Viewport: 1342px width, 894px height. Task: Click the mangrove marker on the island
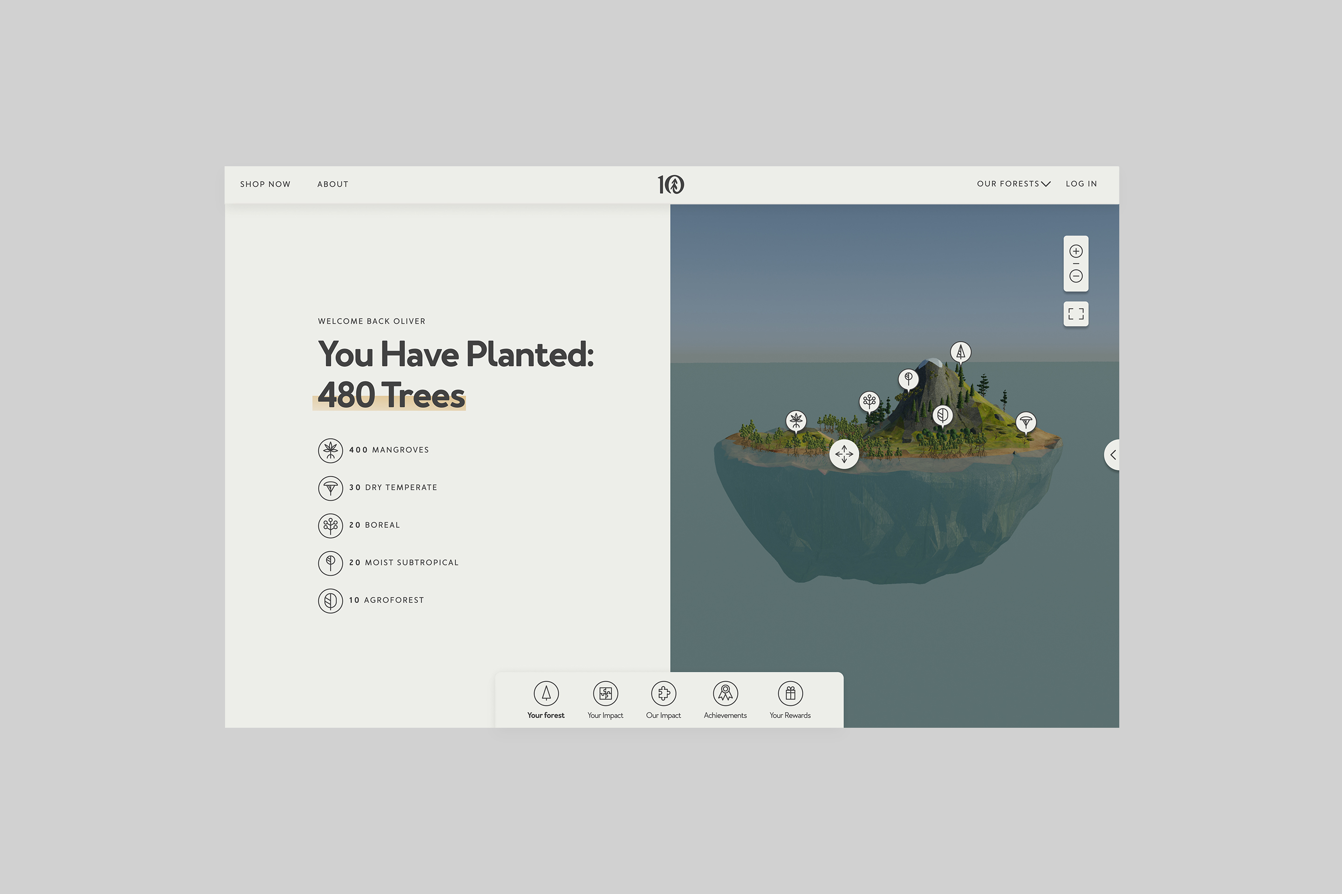(796, 421)
